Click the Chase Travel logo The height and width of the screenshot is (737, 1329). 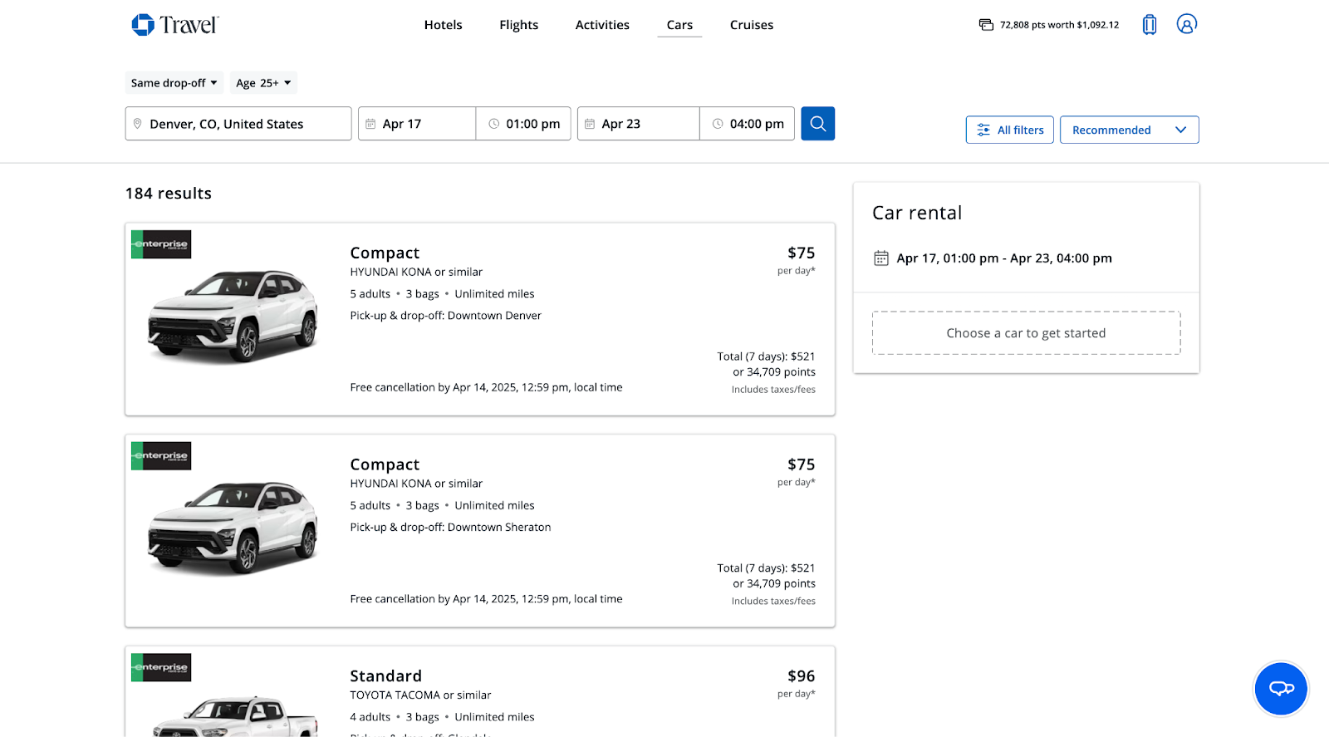(x=175, y=25)
